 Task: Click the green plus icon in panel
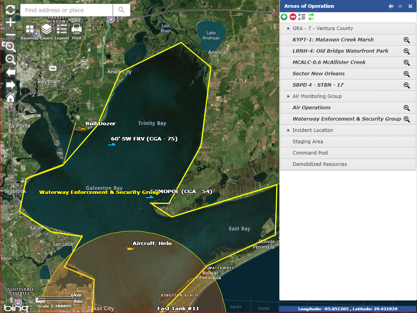pos(284,17)
